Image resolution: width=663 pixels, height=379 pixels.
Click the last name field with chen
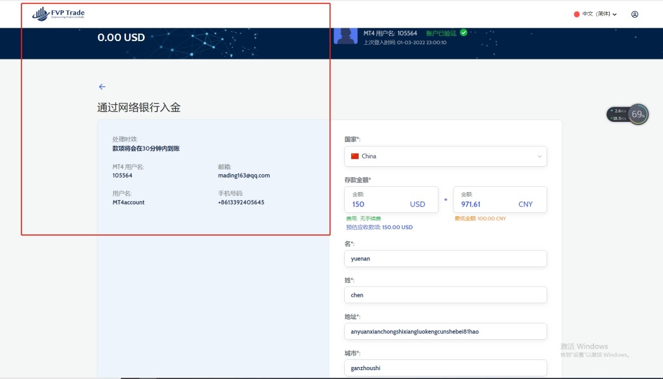pos(445,295)
